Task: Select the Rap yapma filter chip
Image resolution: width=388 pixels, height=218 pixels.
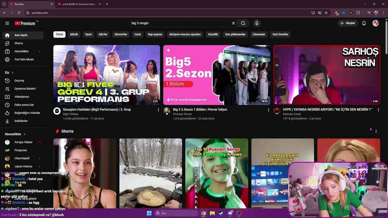Action: point(155,35)
